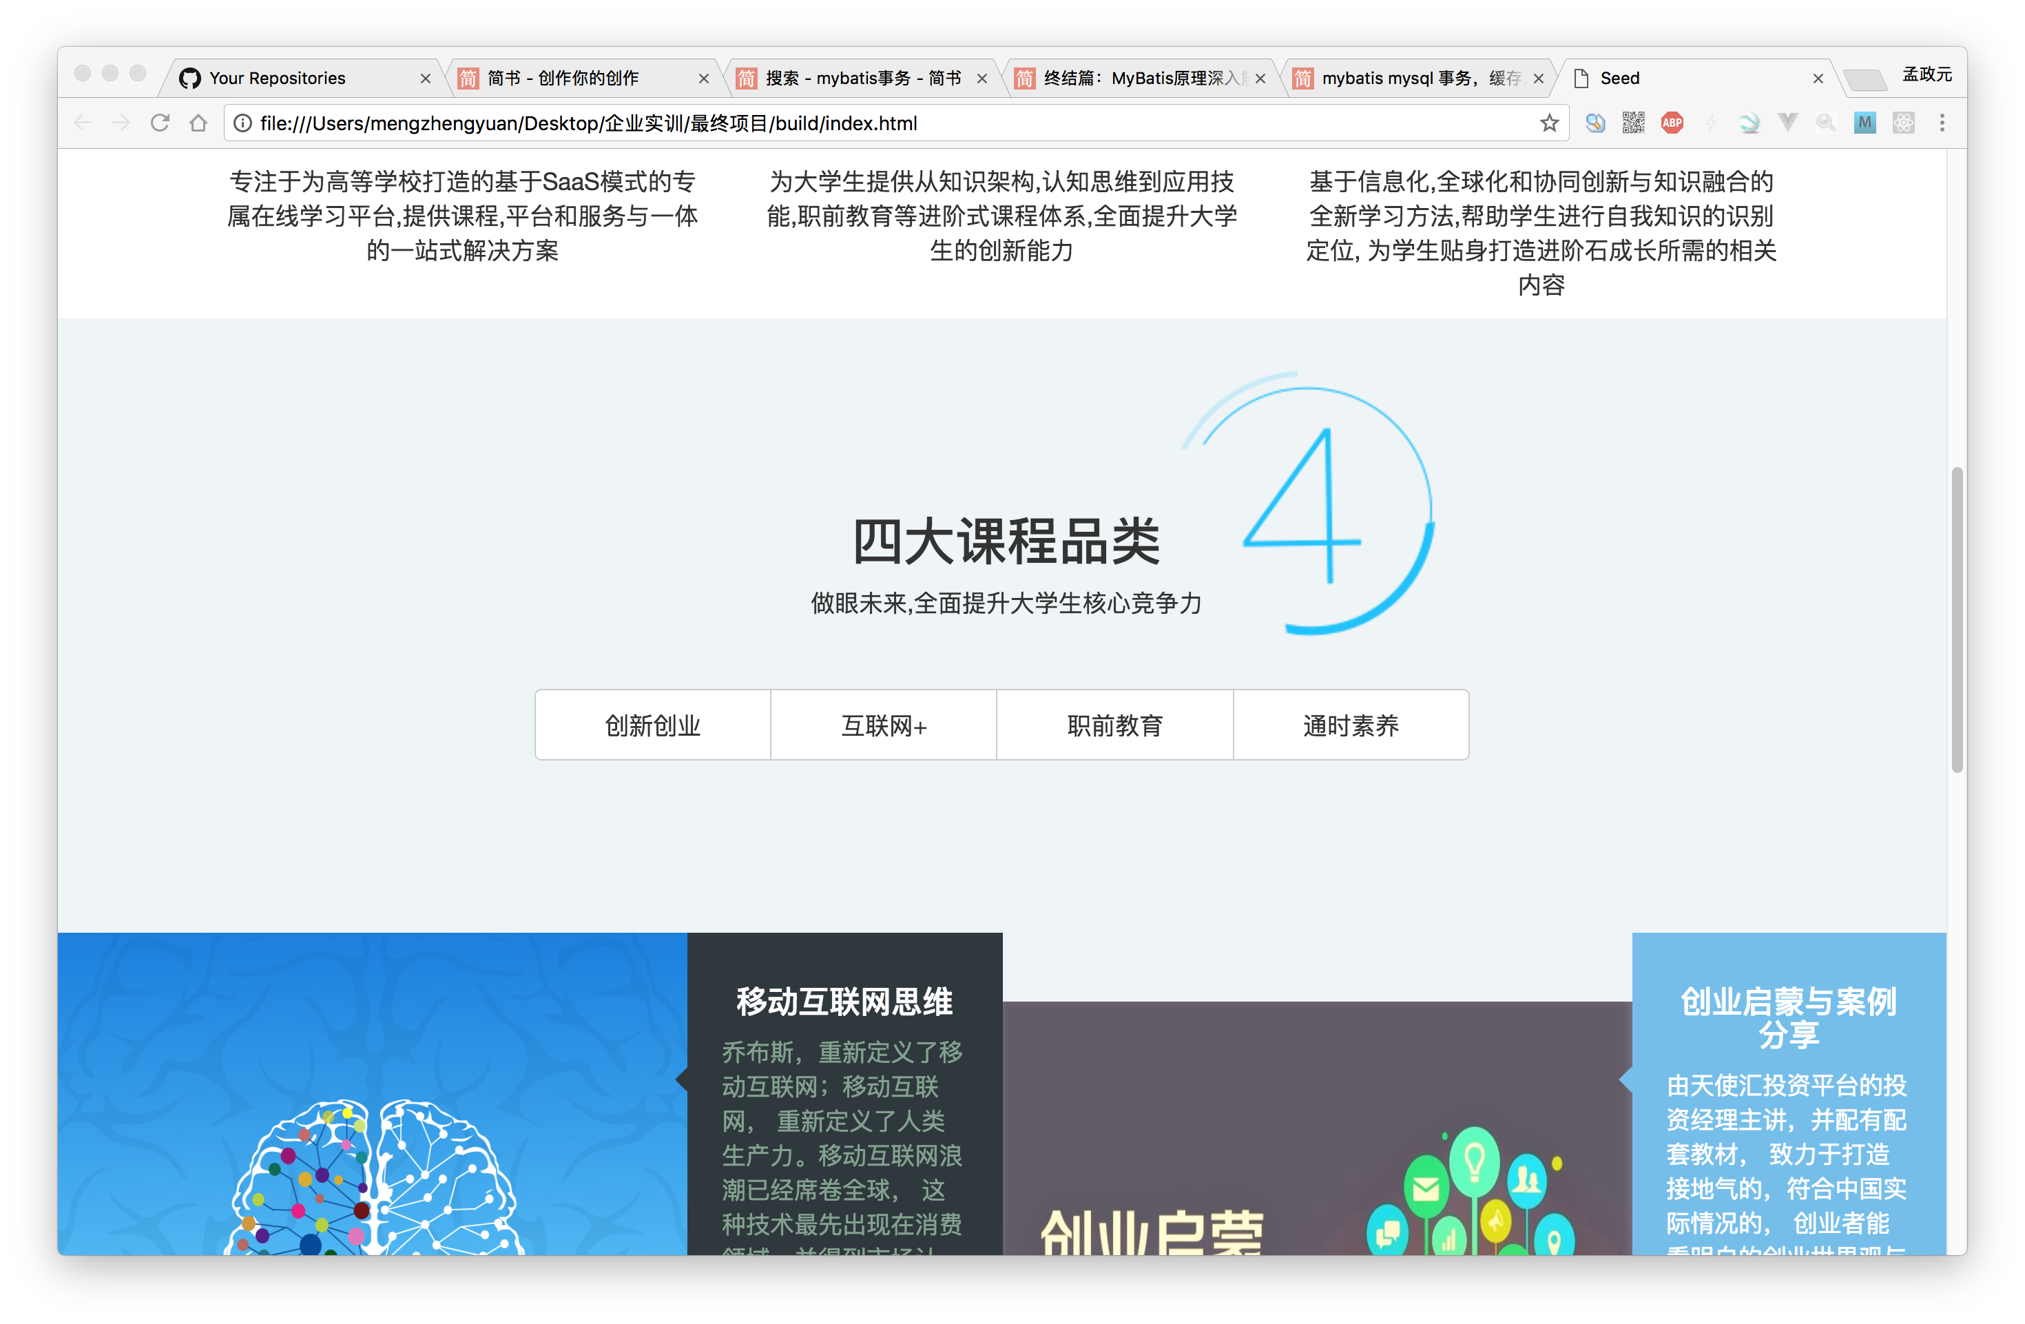Click the bookmark star icon
The width and height of the screenshot is (2025, 1324).
click(x=1548, y=123)
